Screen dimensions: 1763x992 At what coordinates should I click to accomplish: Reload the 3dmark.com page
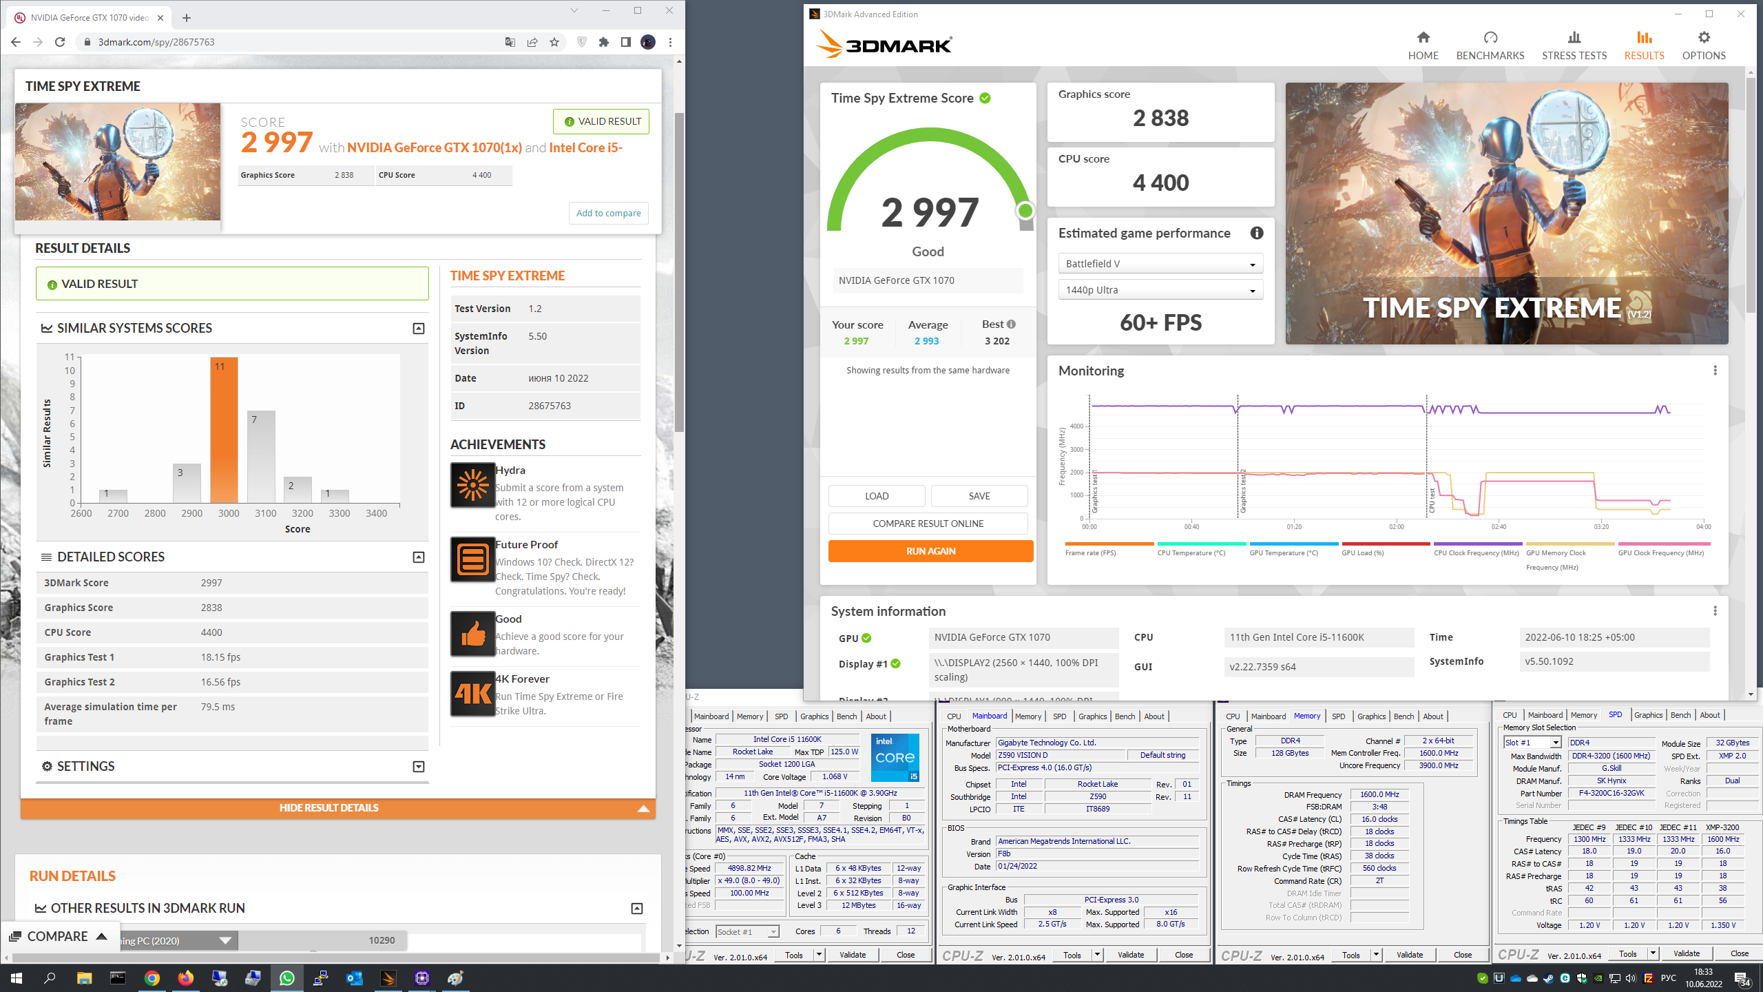click(60, 42)
